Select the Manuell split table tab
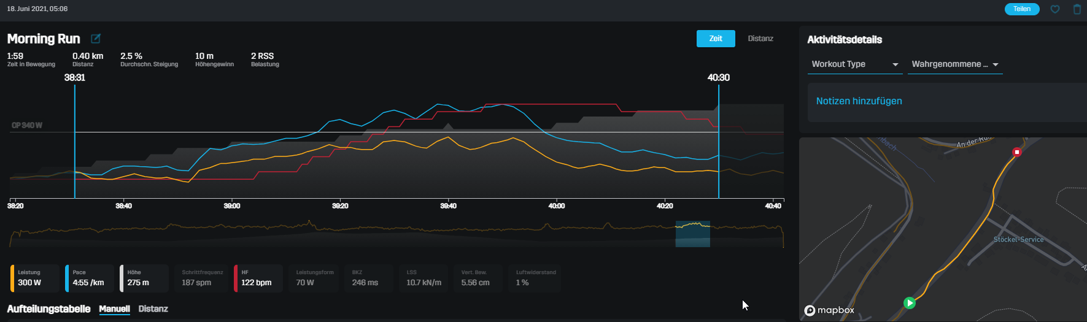This screenshot has width=1087, height=322. pos(114,309)
